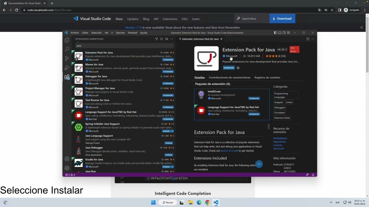The image size is (369, 207).
Task: Click the blue Download button on website
Action: (x=282, y=19)
